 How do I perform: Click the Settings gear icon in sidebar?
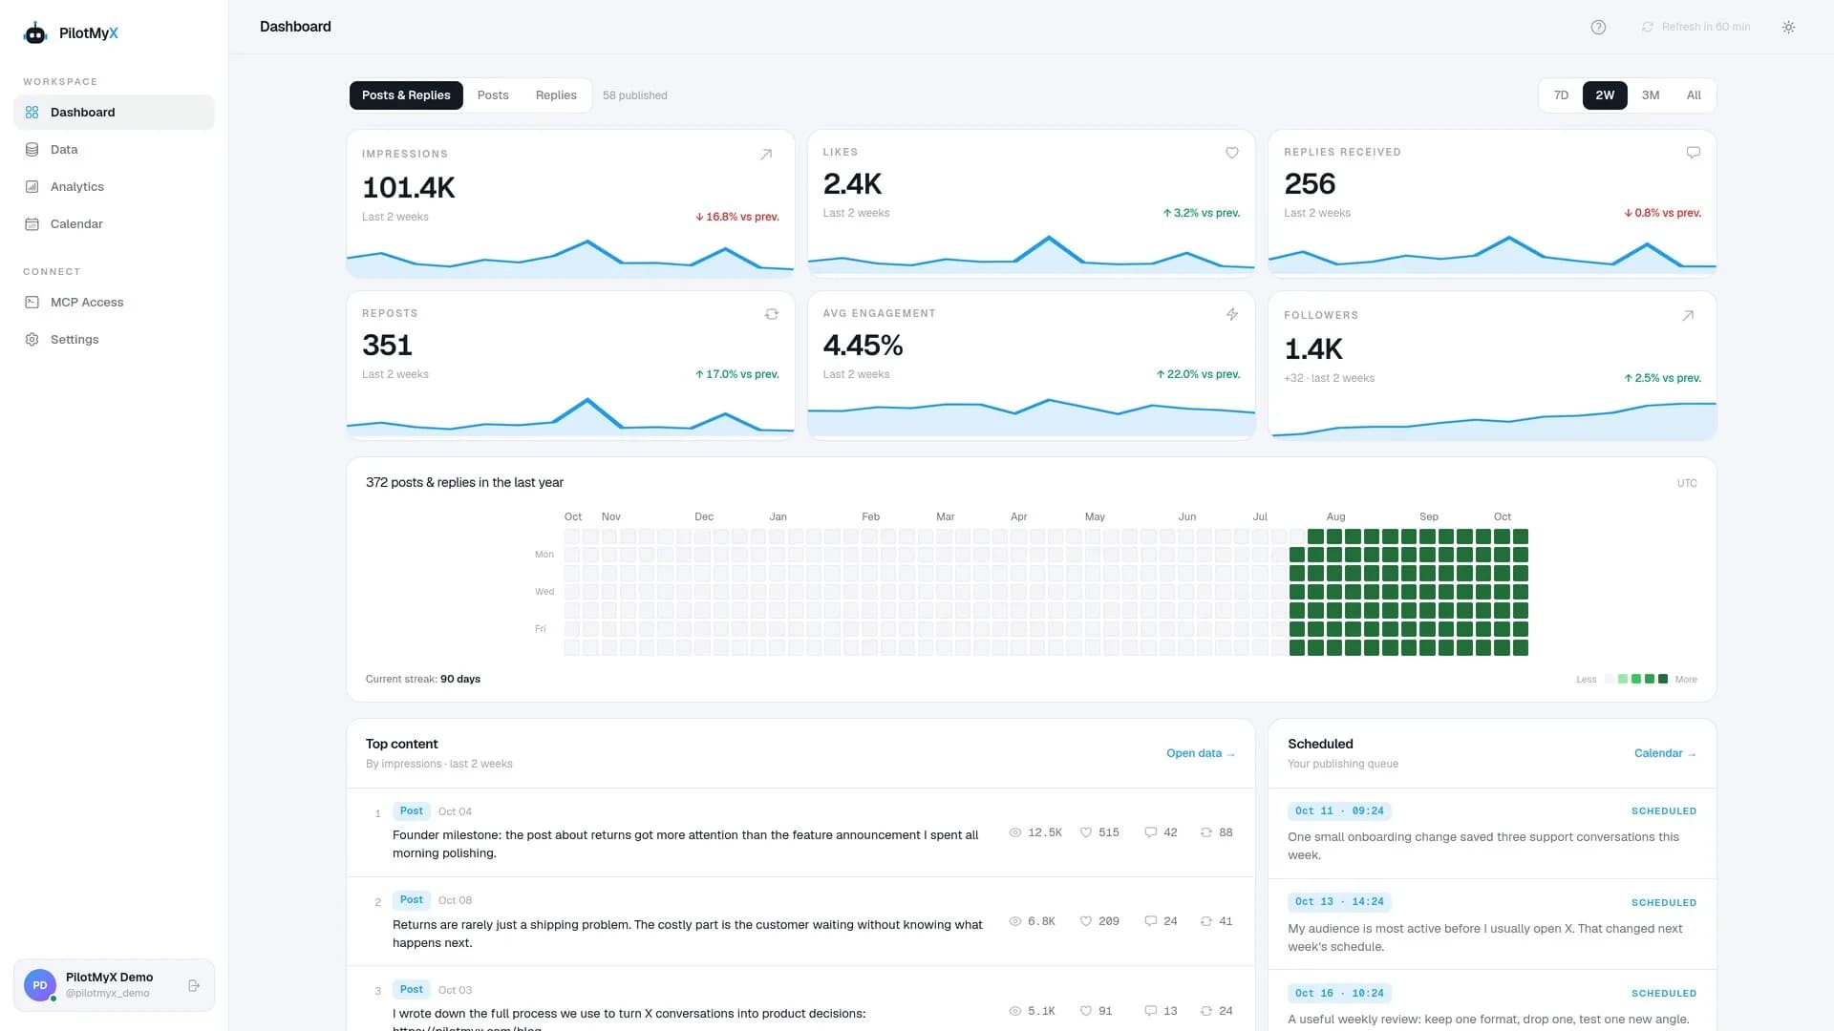(32, 340)
